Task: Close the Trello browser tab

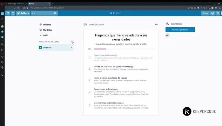Action: coord(50,4)
